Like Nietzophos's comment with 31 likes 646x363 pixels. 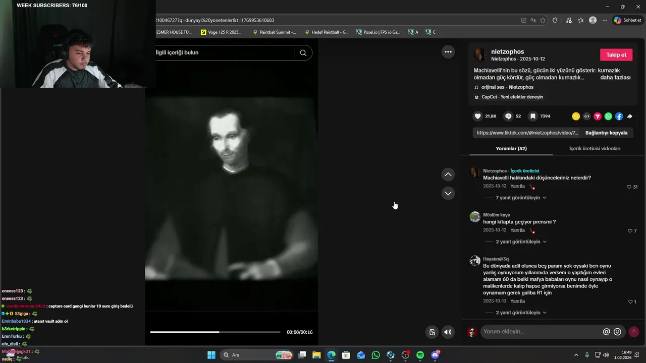(629, 187)
